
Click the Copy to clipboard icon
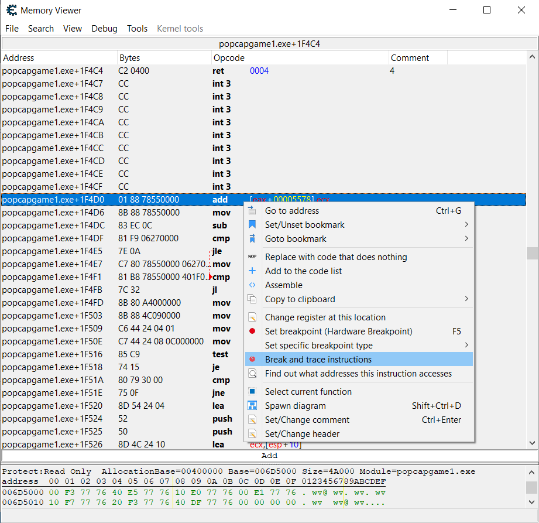pos(252,299)
